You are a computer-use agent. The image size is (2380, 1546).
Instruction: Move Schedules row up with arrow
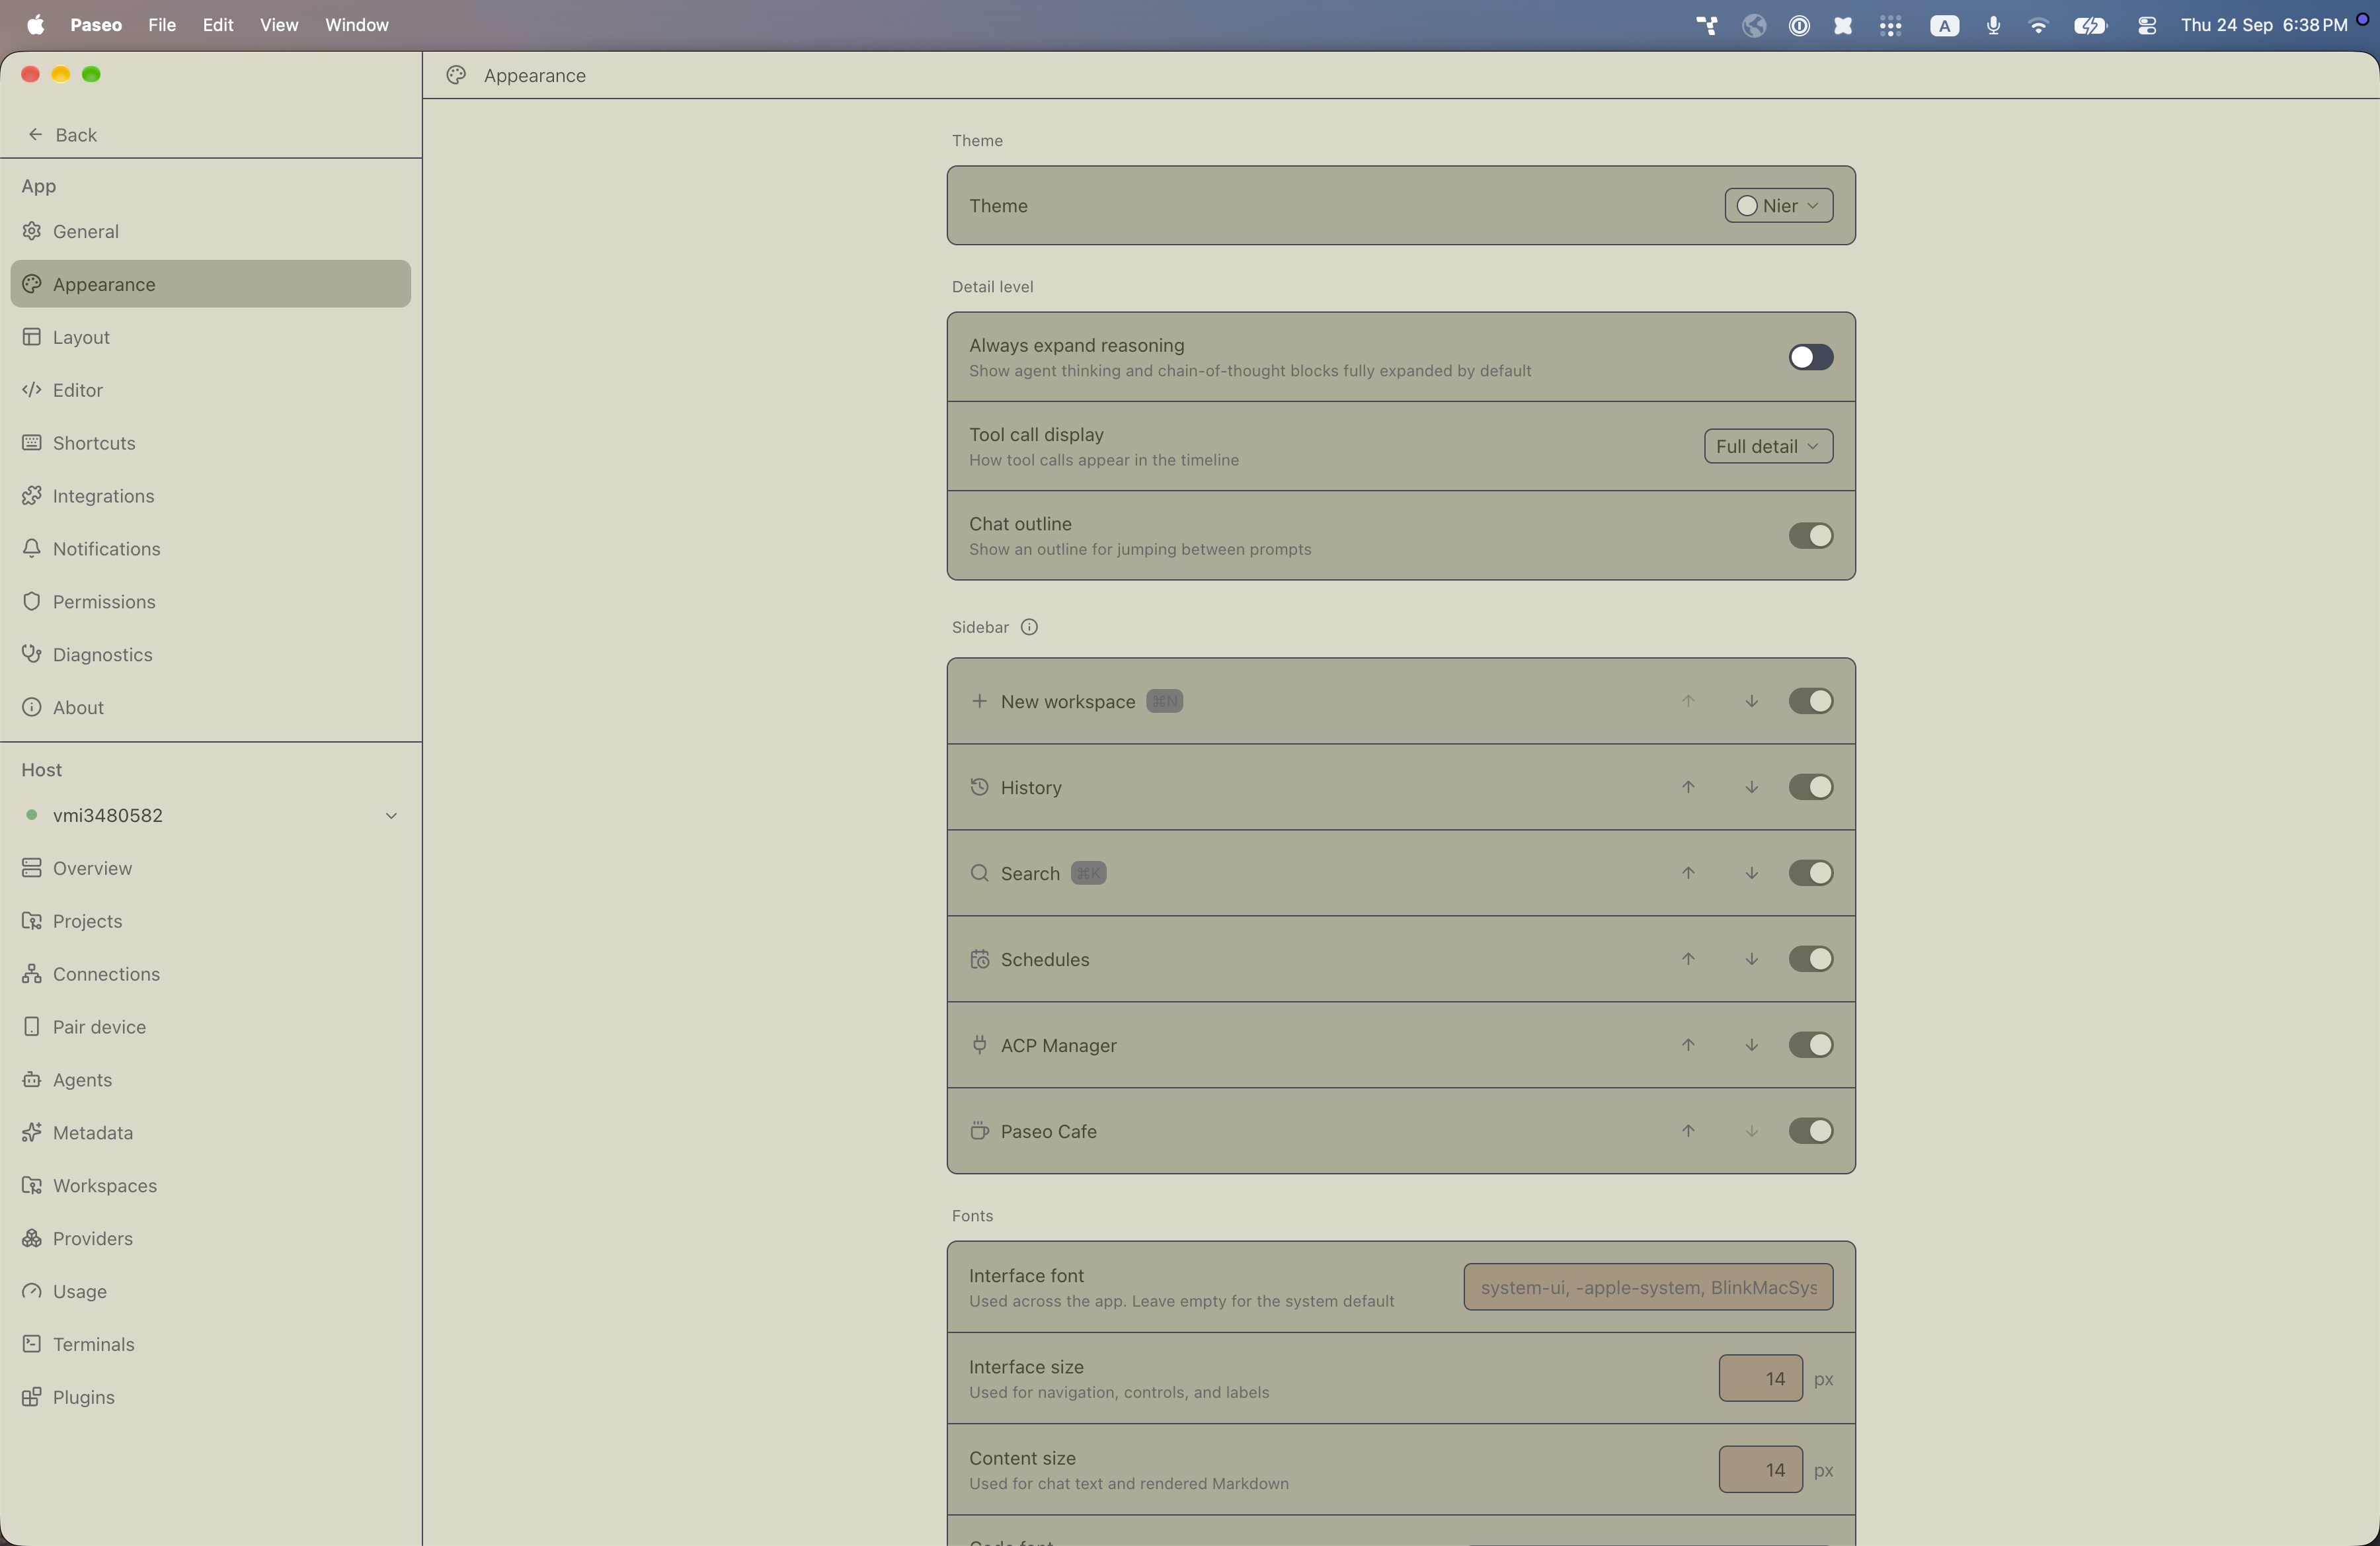(1688, 959)
